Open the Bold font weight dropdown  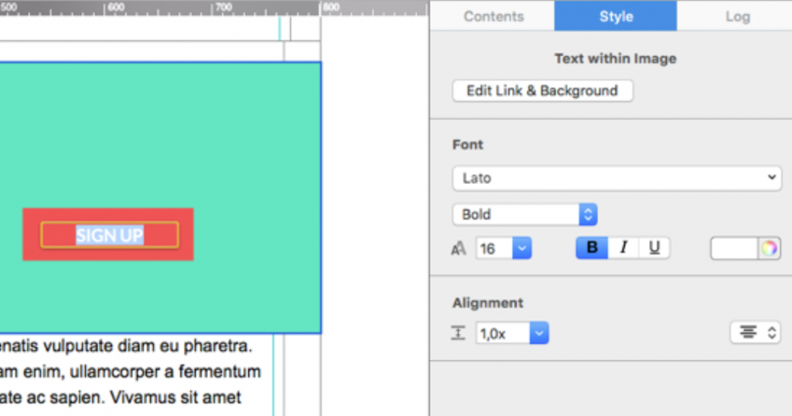click(x=525, y=214)
